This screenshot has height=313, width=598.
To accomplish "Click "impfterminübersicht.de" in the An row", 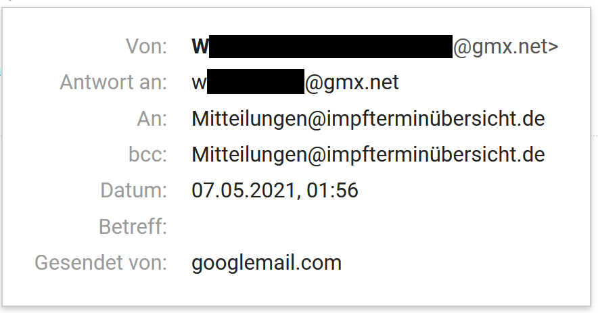I will tap(433, 119).
